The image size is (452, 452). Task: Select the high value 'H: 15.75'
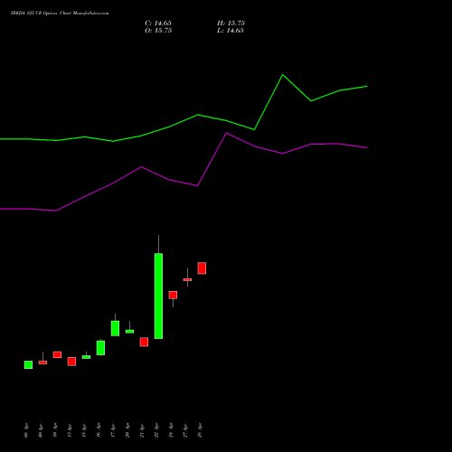pos(231,24)
